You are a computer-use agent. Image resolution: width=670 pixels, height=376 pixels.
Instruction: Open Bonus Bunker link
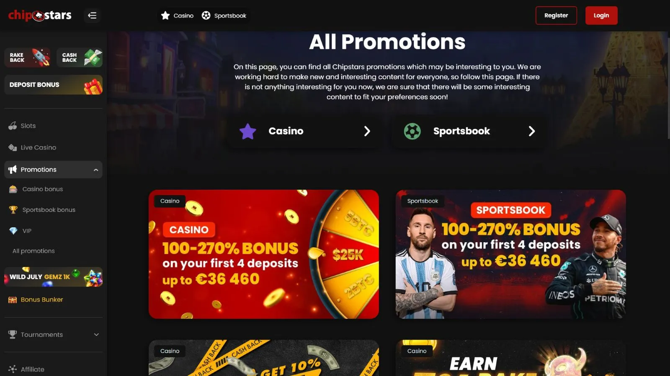(x=42, y=300)
